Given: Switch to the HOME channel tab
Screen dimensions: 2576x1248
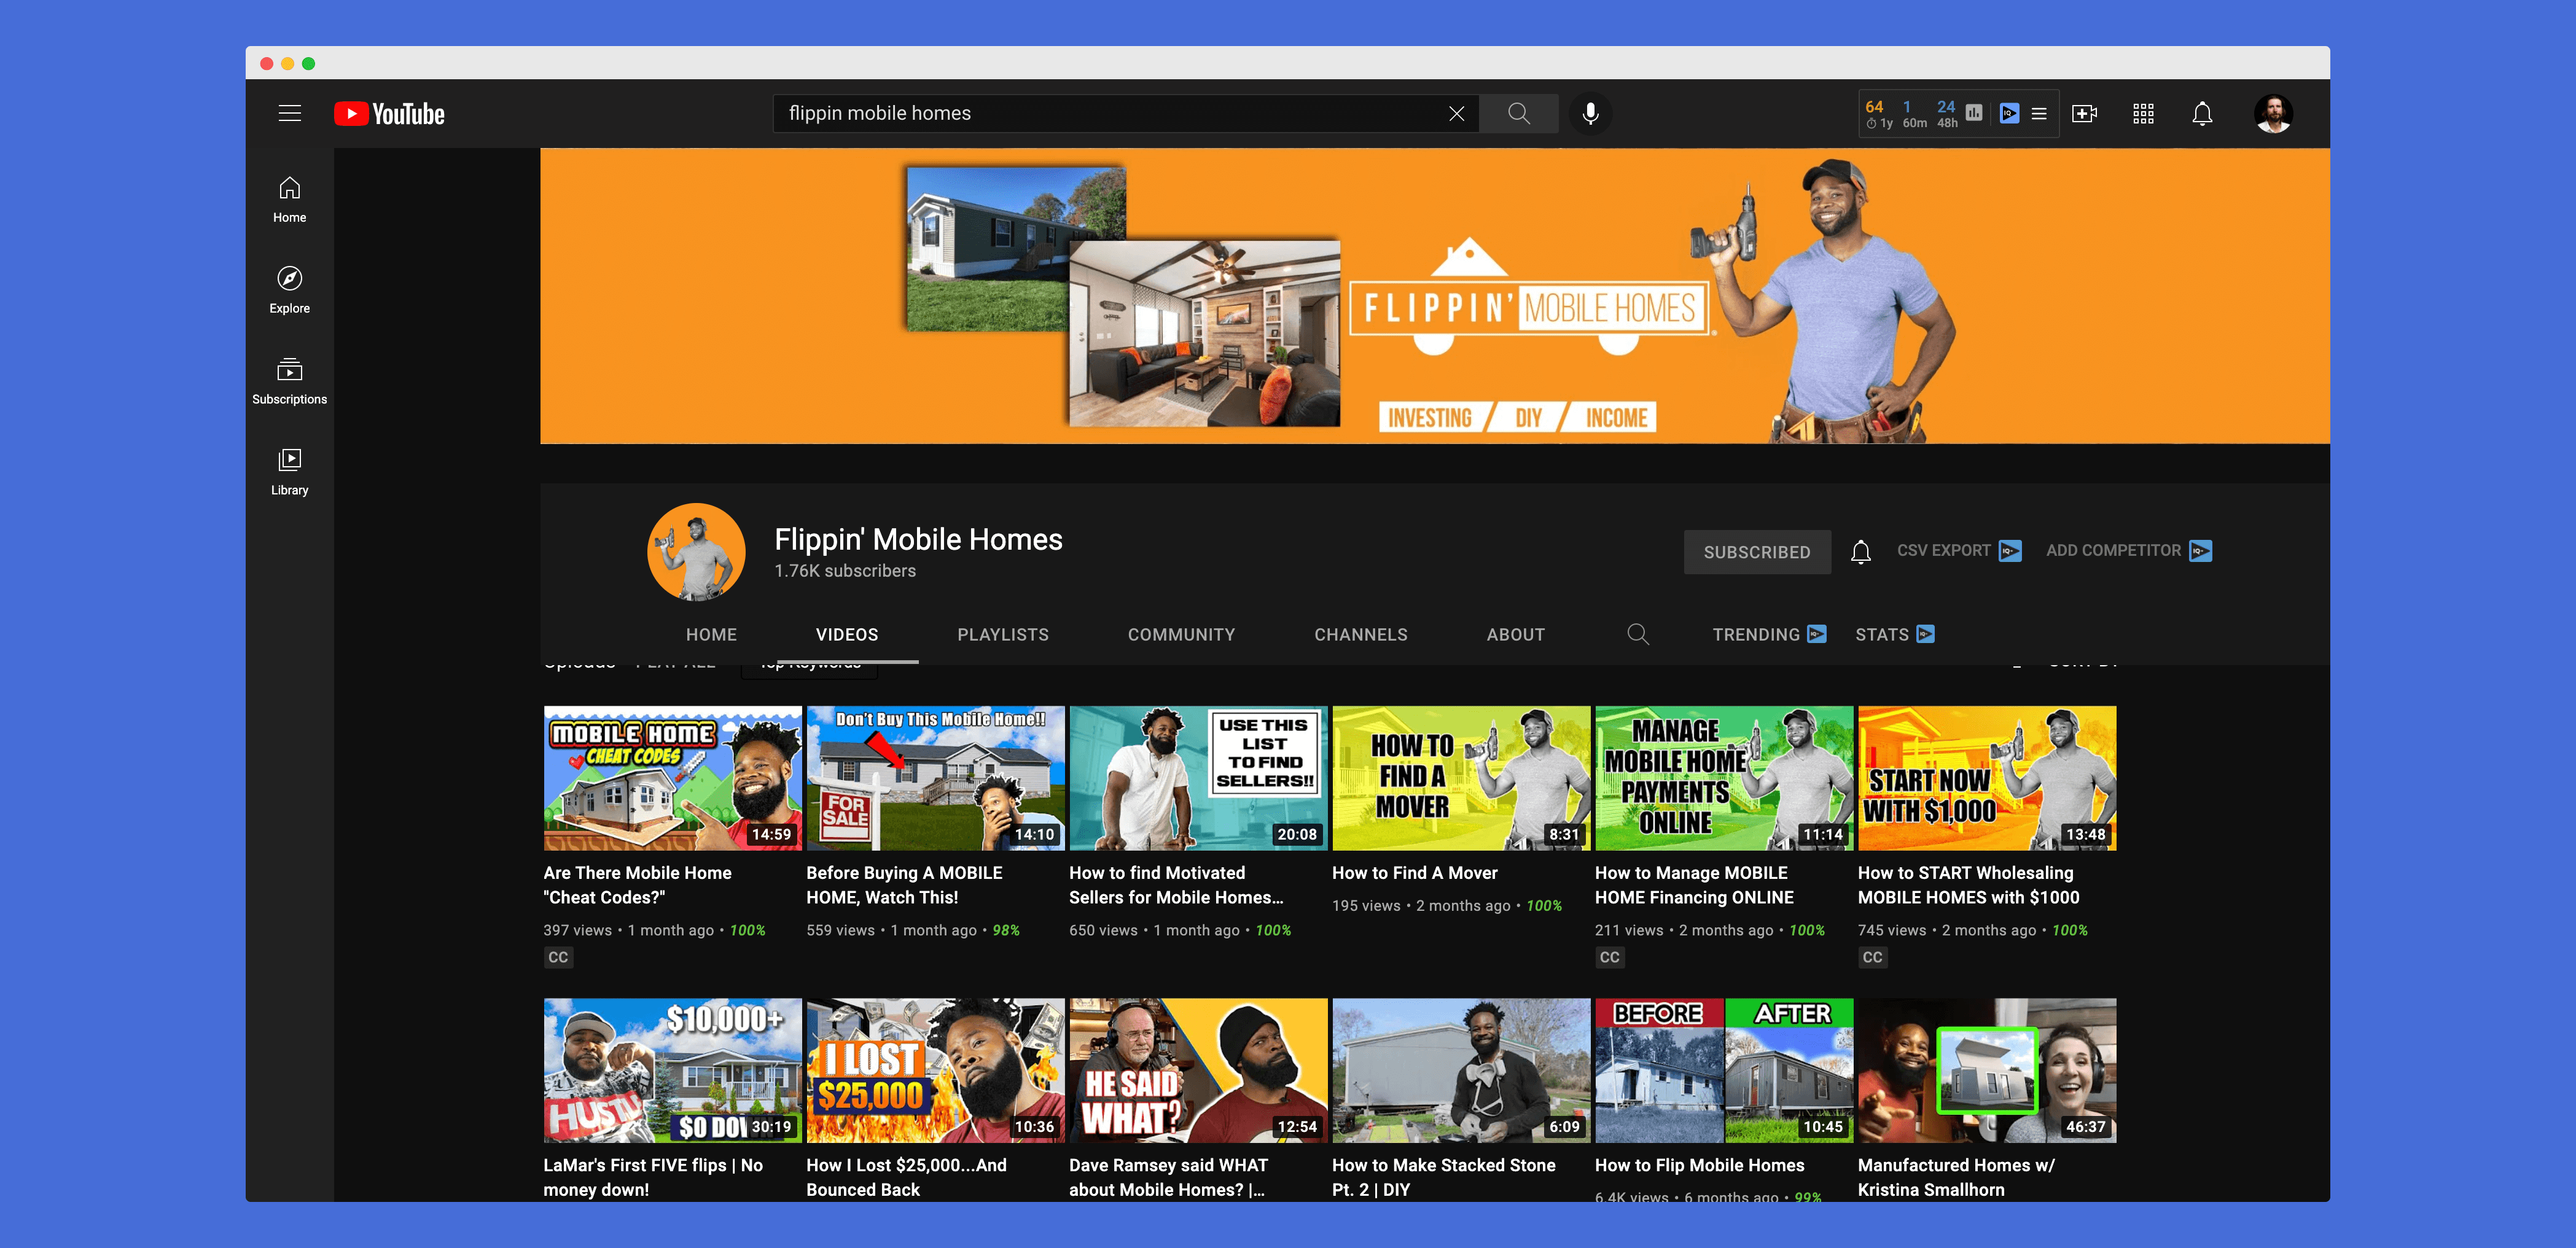Looking at the screenshot, I should (711, 635).
